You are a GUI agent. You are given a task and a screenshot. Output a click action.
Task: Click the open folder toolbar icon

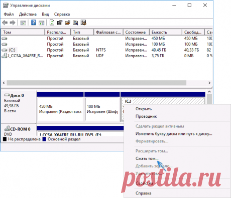coord(67,23)
